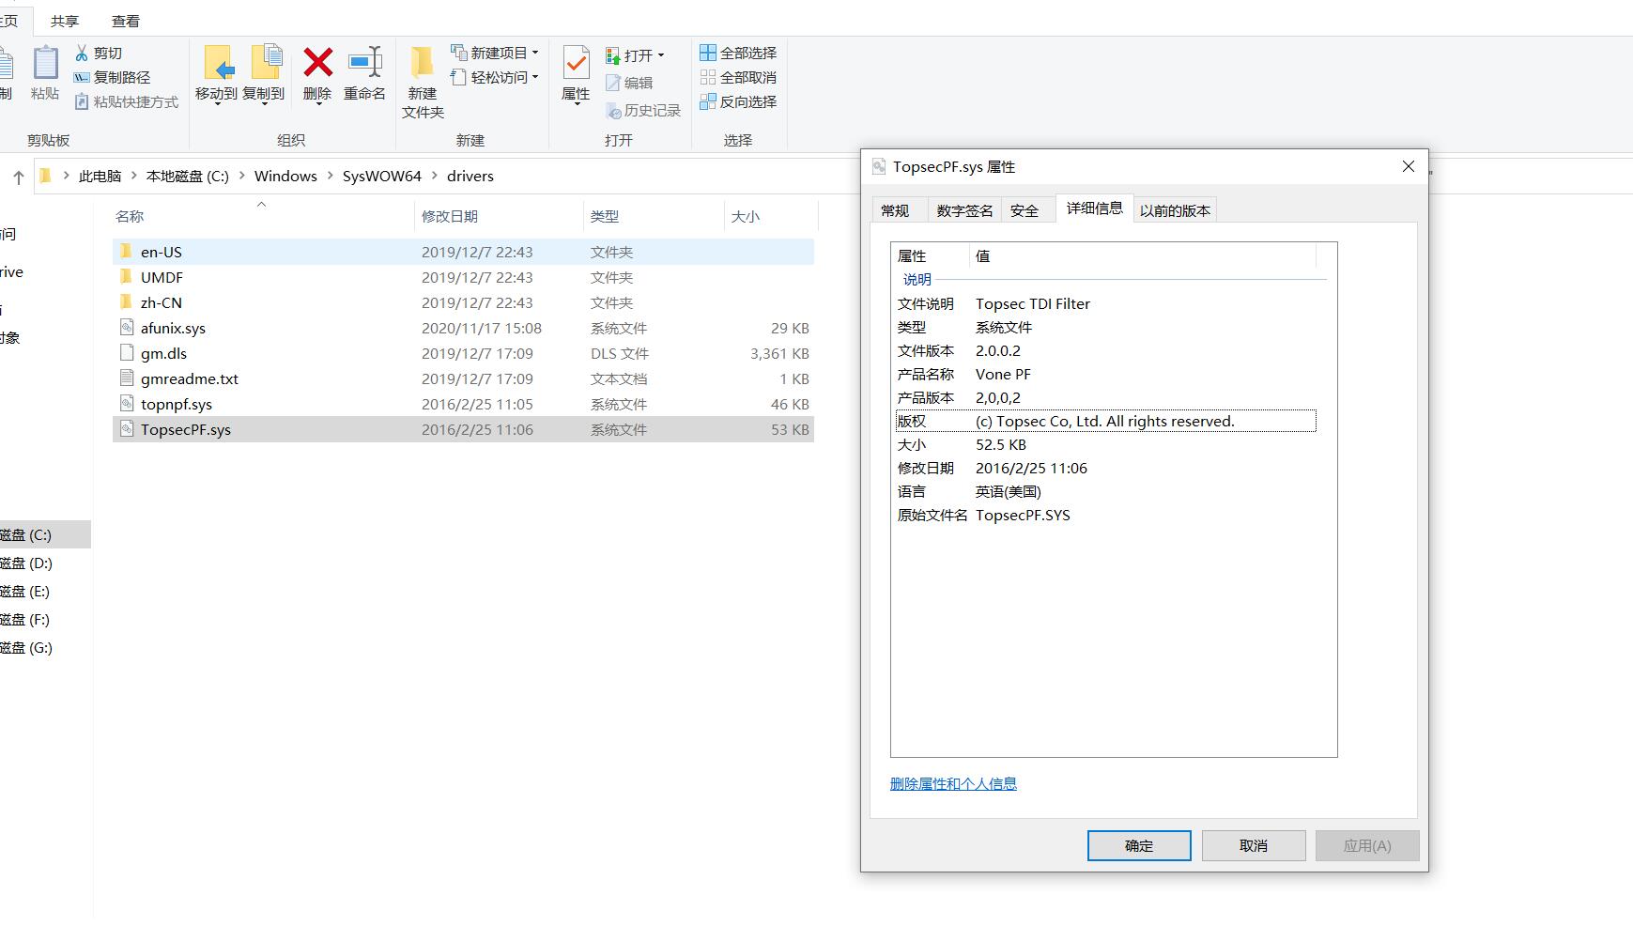This screenshot has height=926, width=1633.
Task: Open the Move to (移动到) button
Action: click(x=216, y=73)
